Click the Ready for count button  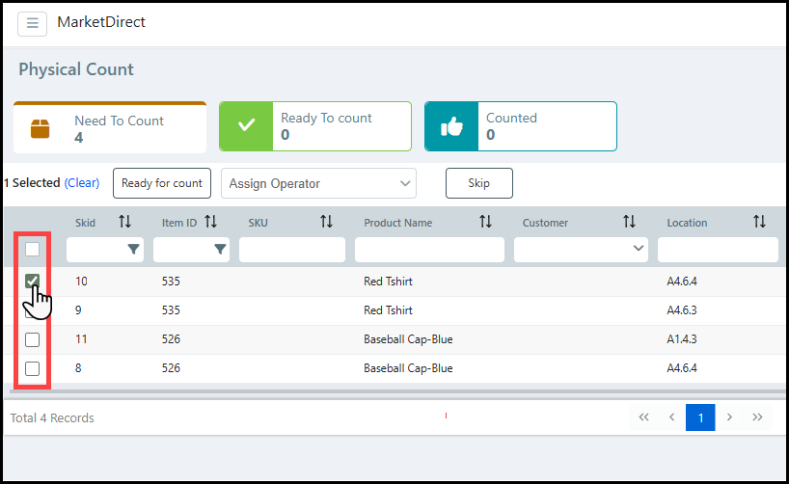(x=161, y=183)
